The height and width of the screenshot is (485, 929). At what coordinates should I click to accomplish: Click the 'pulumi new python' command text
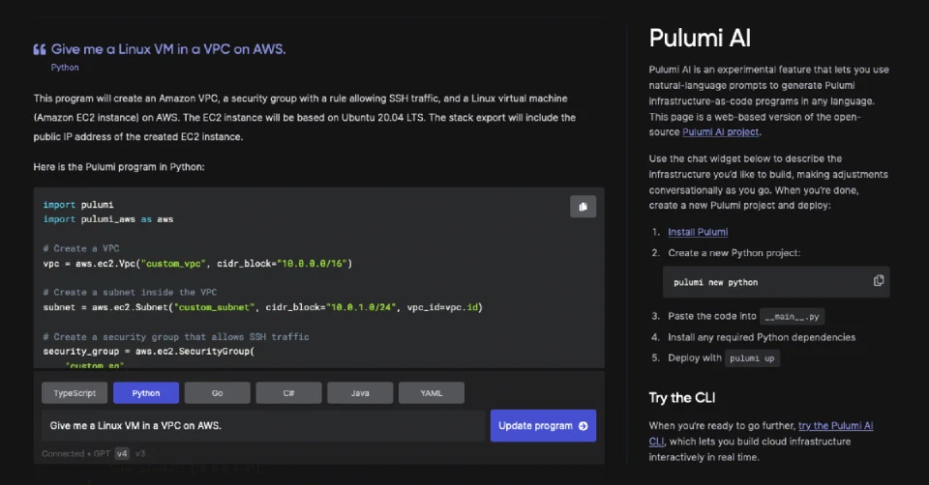pos(716,282)
